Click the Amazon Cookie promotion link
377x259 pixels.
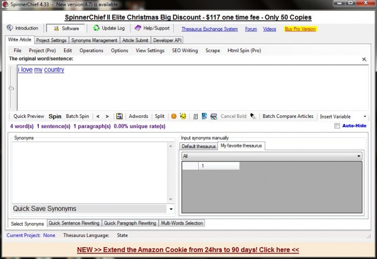188,250
